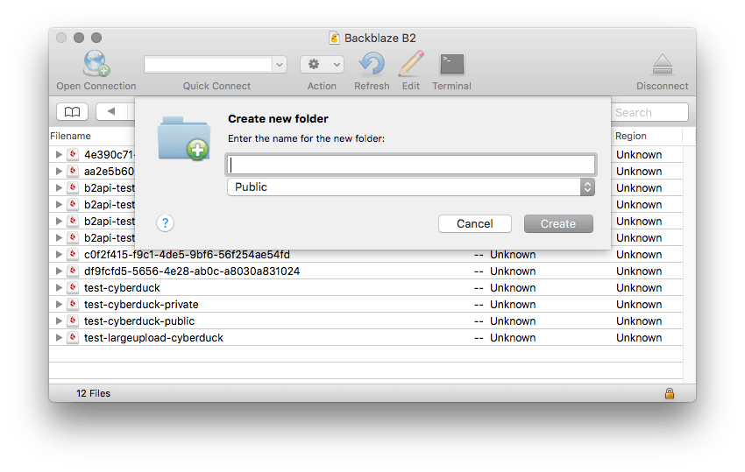Screen dimensions: 745x472
Task: Expand the 4e390c71 bucket row
Action: pyautogui.click(x=59, y=154)
